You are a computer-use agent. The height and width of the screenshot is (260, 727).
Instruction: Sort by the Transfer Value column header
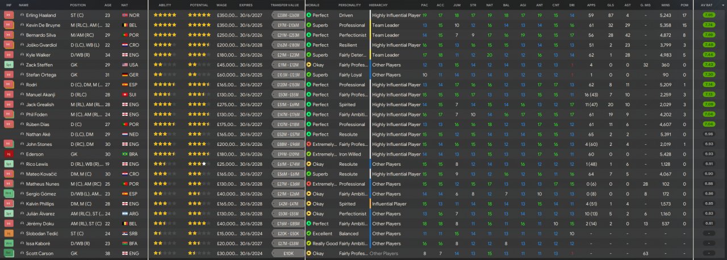284,5
